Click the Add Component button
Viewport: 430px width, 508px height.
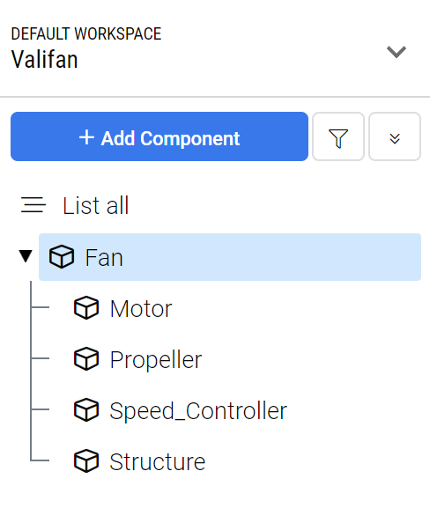(x=159, y=136)
